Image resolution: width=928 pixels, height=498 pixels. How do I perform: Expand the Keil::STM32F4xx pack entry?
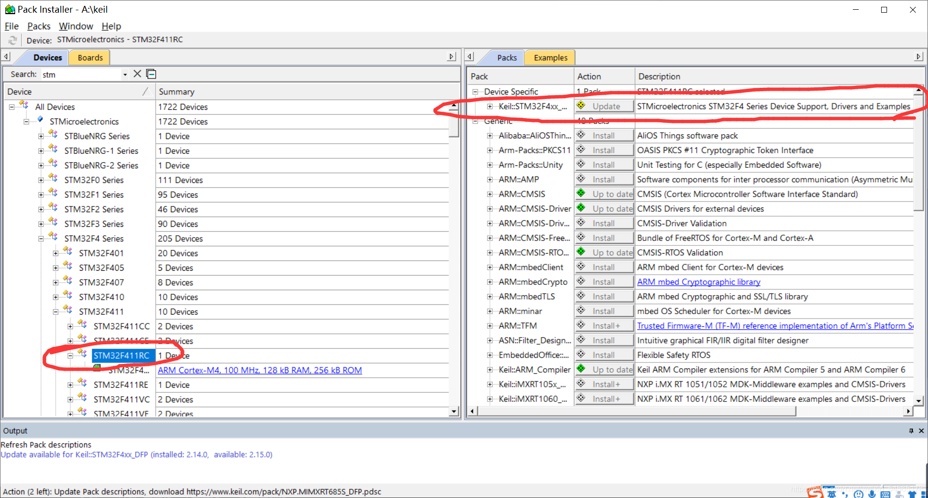click(x=490, y=106)
